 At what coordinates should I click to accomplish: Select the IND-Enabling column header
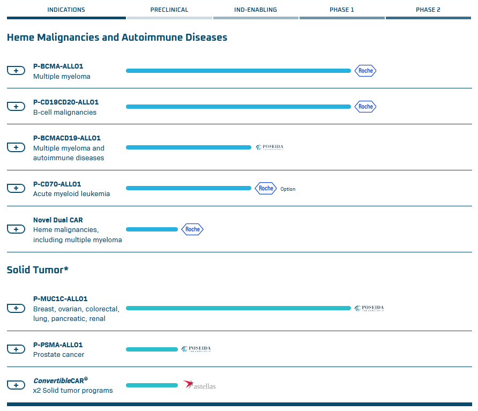[256, 10]
